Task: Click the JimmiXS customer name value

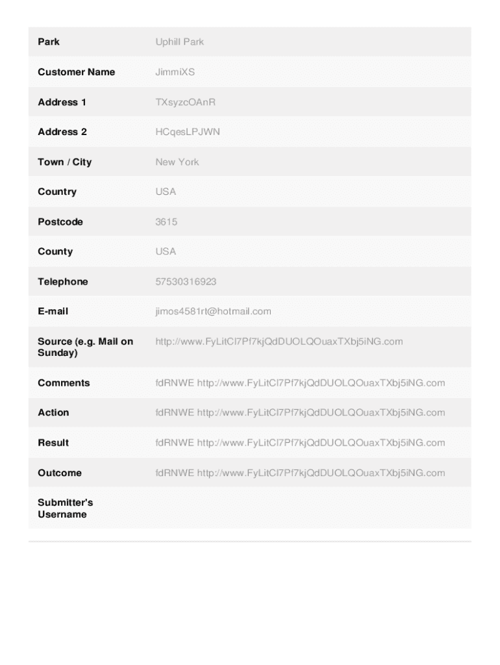Action: point(175,72)
